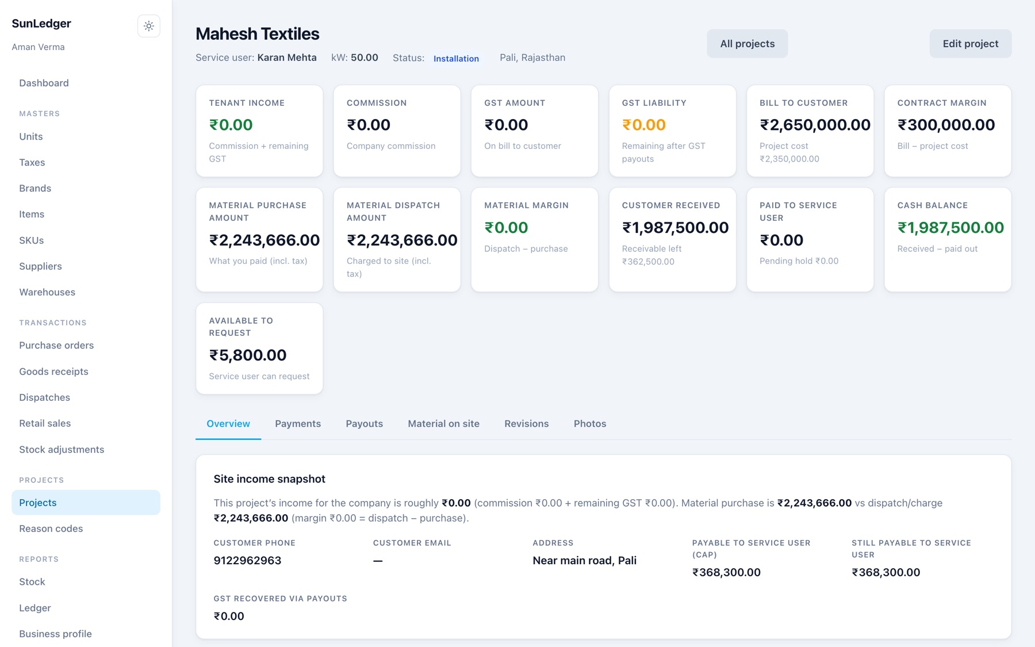Open Purchase orders
This screenshot has width=1035, height=647.
[x=86, y=345]
